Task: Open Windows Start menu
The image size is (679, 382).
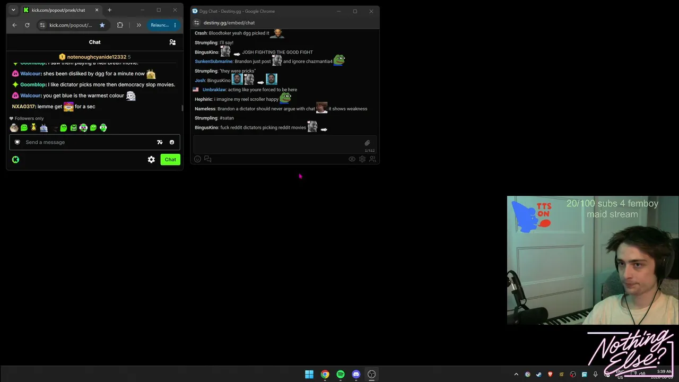Action: [309, 374]
